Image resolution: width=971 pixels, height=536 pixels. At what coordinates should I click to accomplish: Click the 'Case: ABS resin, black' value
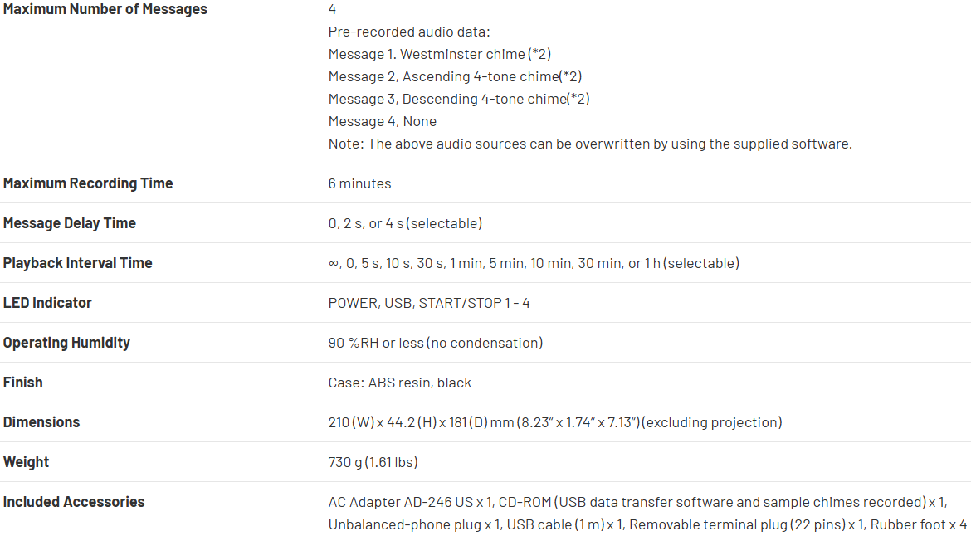click(x=399, y=383)
